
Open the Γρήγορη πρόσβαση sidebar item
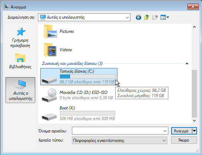pos(20,37)
